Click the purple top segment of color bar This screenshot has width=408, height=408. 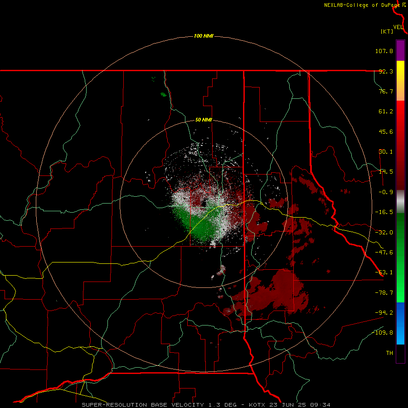[400, 50]
